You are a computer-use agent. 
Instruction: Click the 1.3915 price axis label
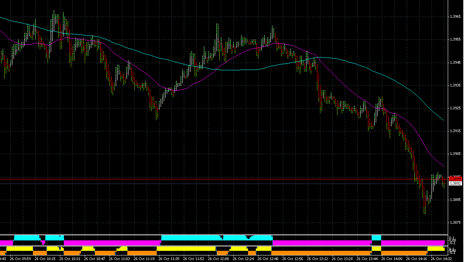coord(455,131)
